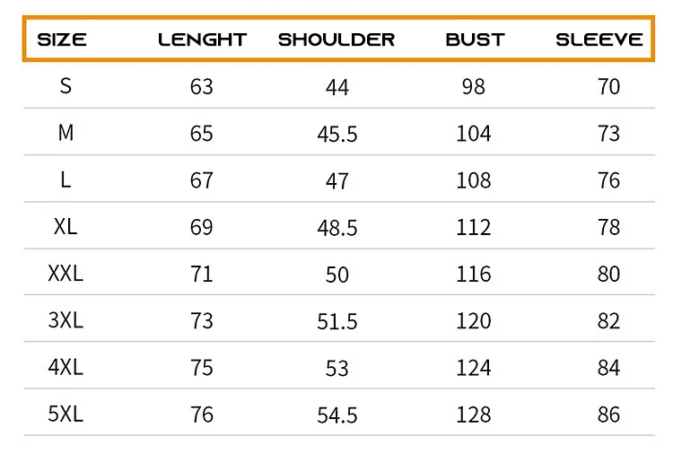Click bust value 124 for size 4XL

[x=474, y=368]
